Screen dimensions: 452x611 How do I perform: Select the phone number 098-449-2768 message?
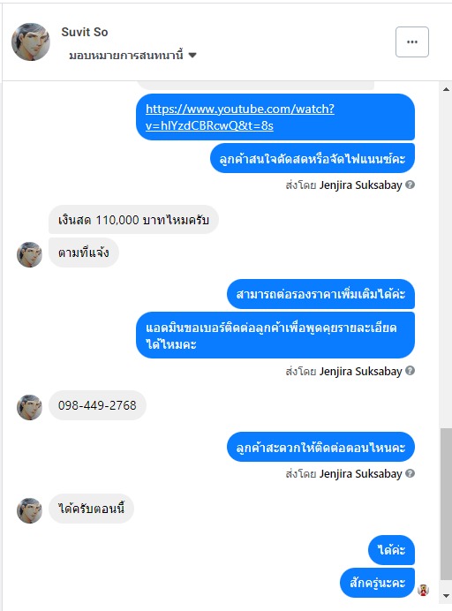[97, 405]
